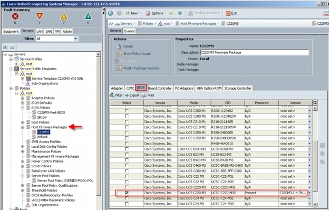Print the firmware table
This screenshot has width=329, height=210.
pos(148,96)
